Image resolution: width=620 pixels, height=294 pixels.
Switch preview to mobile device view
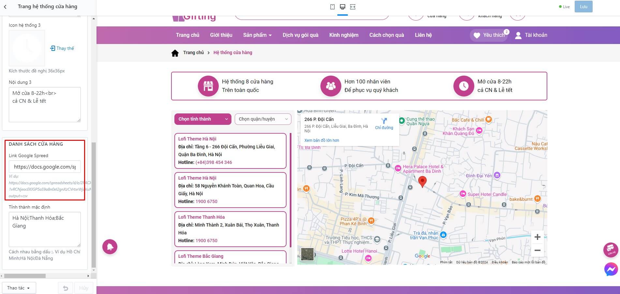point(332,7)
